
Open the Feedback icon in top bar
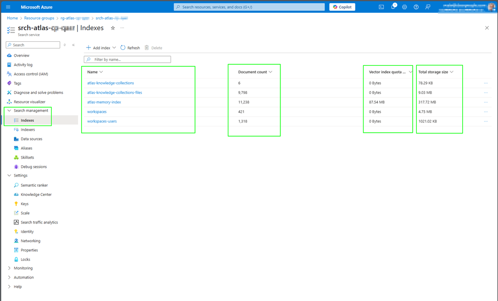tap(428, 7)
